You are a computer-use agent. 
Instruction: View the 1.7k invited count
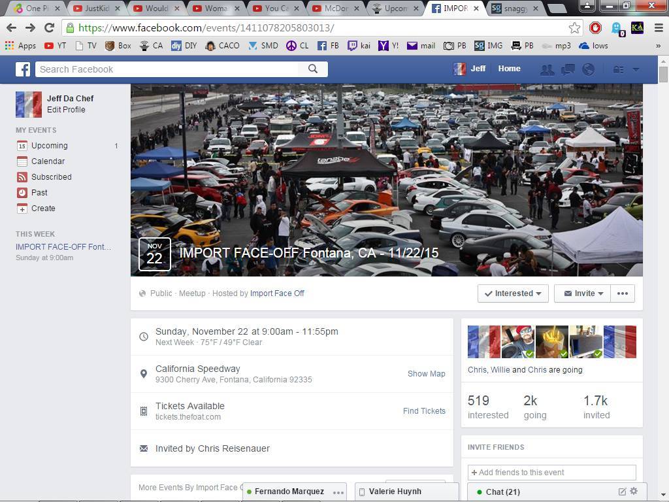[x=596, y=407]
